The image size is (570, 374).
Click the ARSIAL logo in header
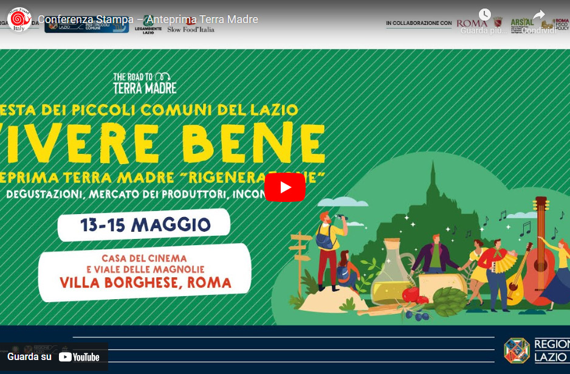[x=522, y=25]
